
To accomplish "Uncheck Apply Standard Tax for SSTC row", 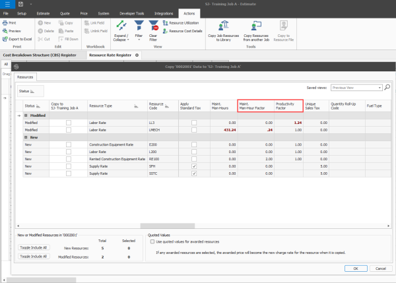I will tap(193, 173).
